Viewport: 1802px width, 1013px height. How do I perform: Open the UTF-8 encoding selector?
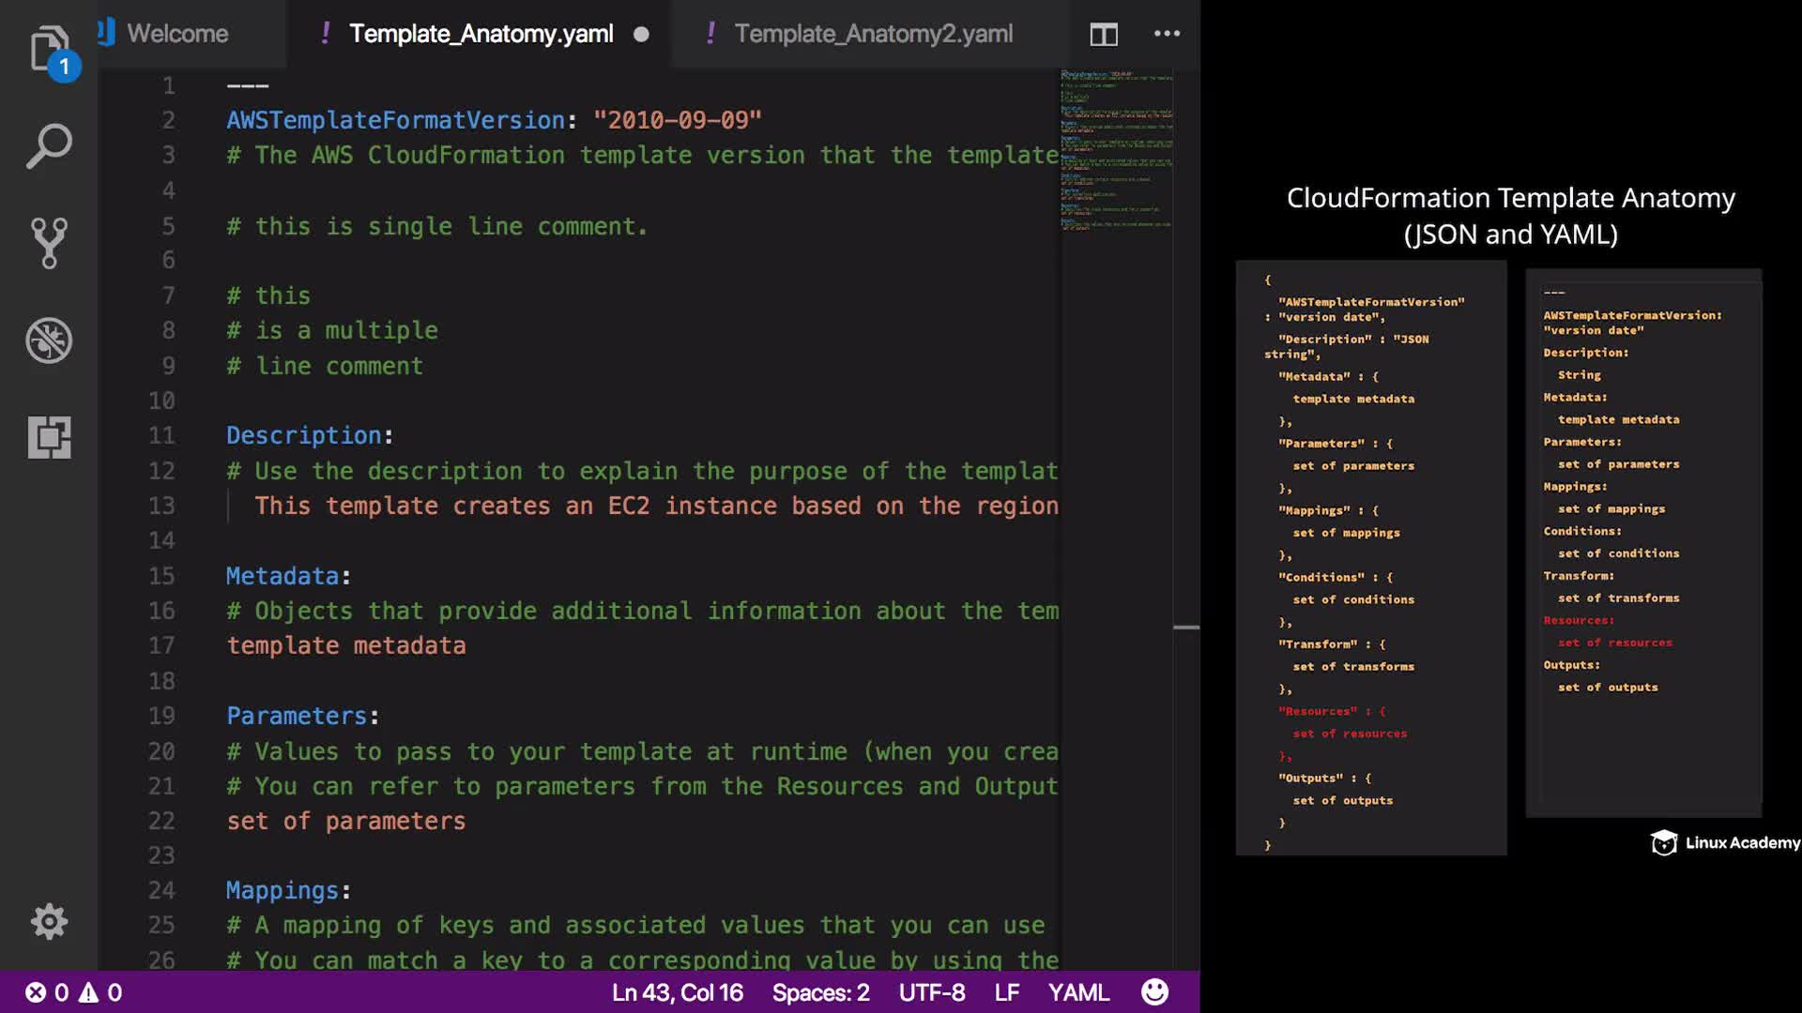pyautogui.click(x=931, y=992)
